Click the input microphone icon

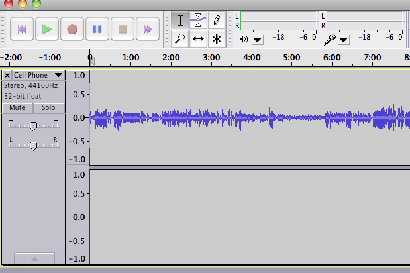329,40
